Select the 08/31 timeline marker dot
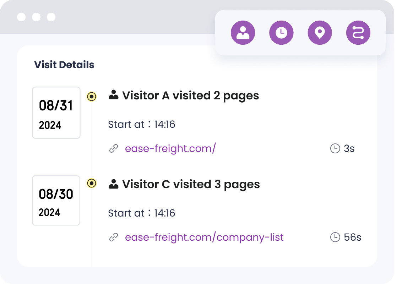Image resolution: width=397 pixels, height=284 pixels. coord(92,96)
